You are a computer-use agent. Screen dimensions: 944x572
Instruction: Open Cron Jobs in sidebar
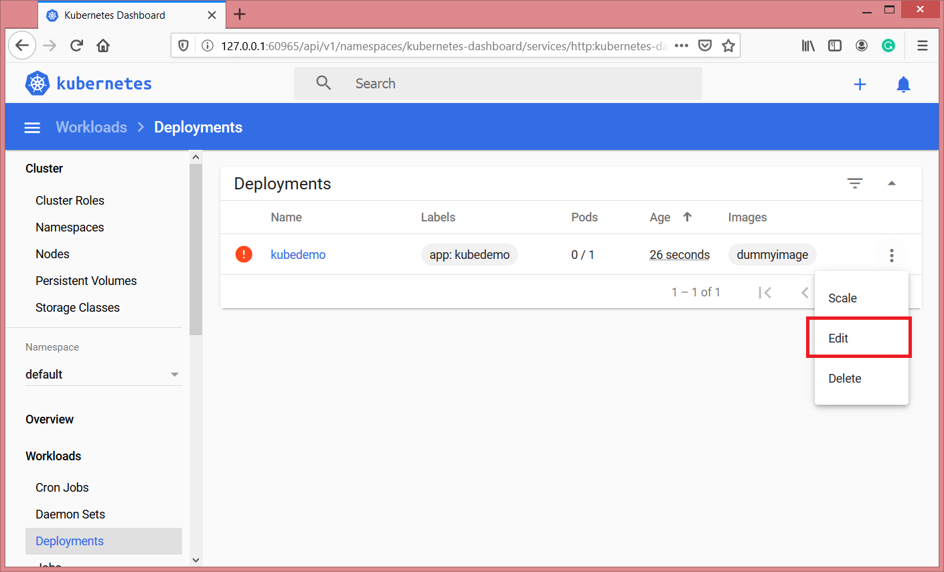(x=62, y=488)
